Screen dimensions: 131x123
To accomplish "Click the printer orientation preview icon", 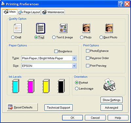I will 109,84.
